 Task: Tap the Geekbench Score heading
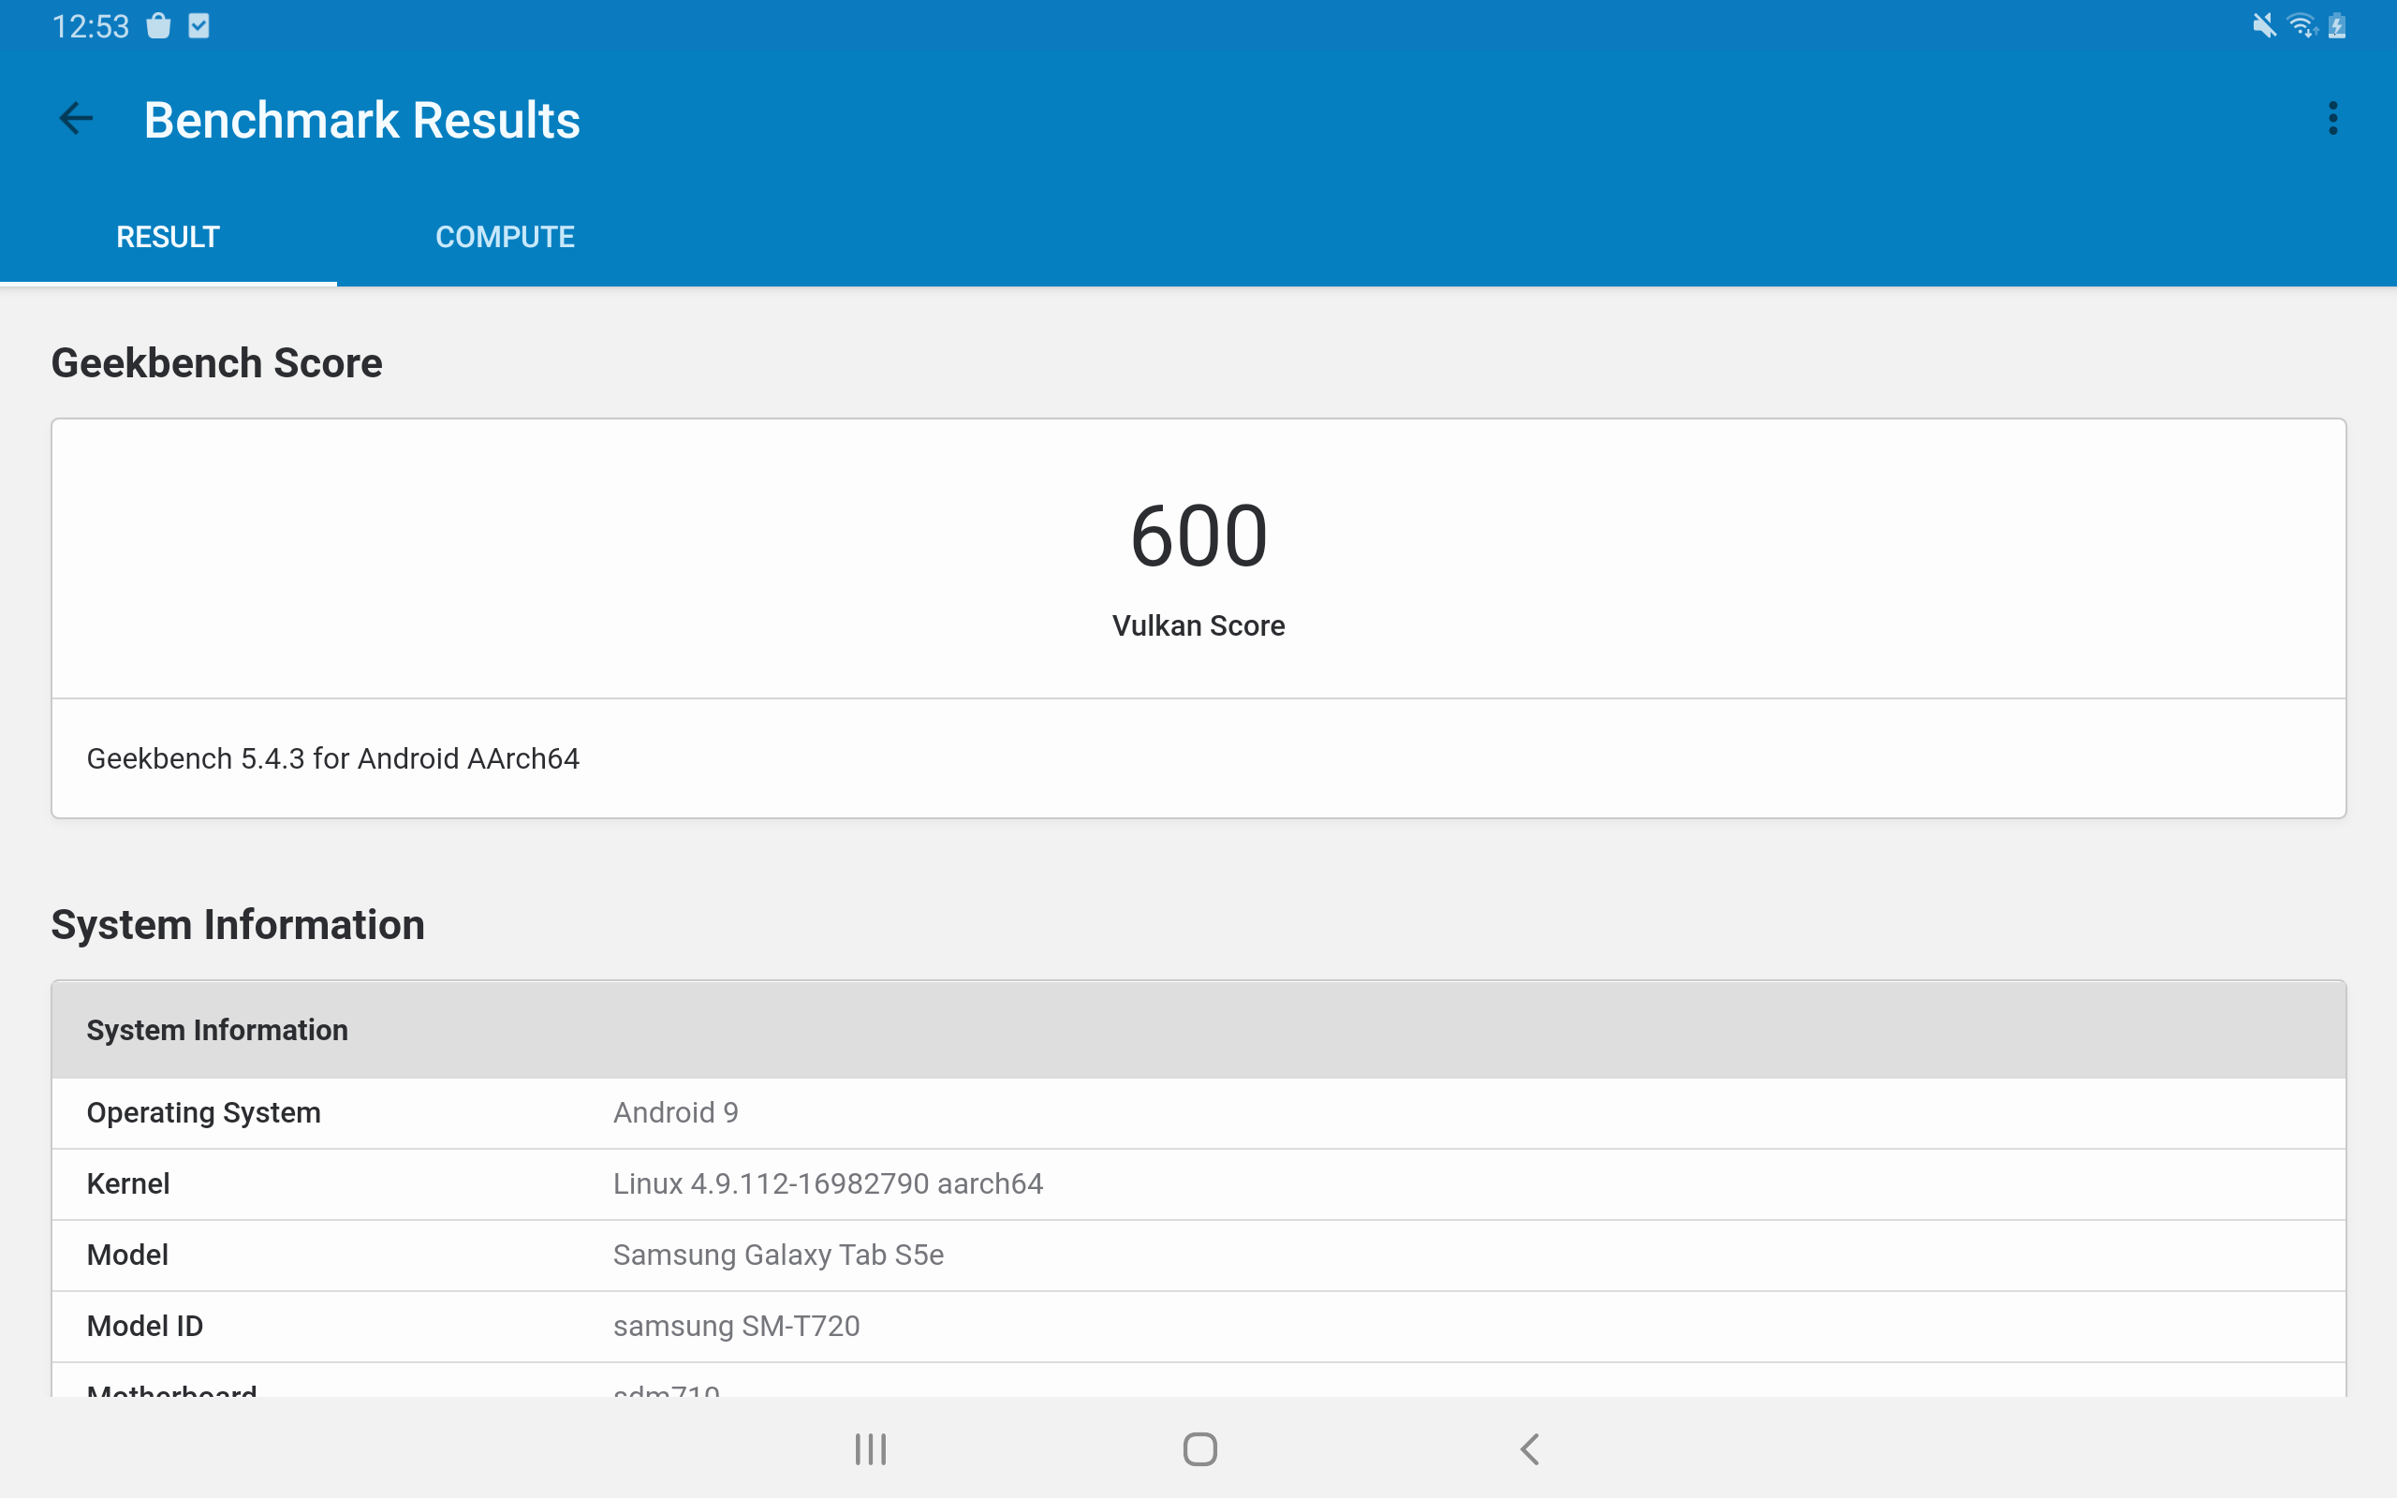(217, 362)
